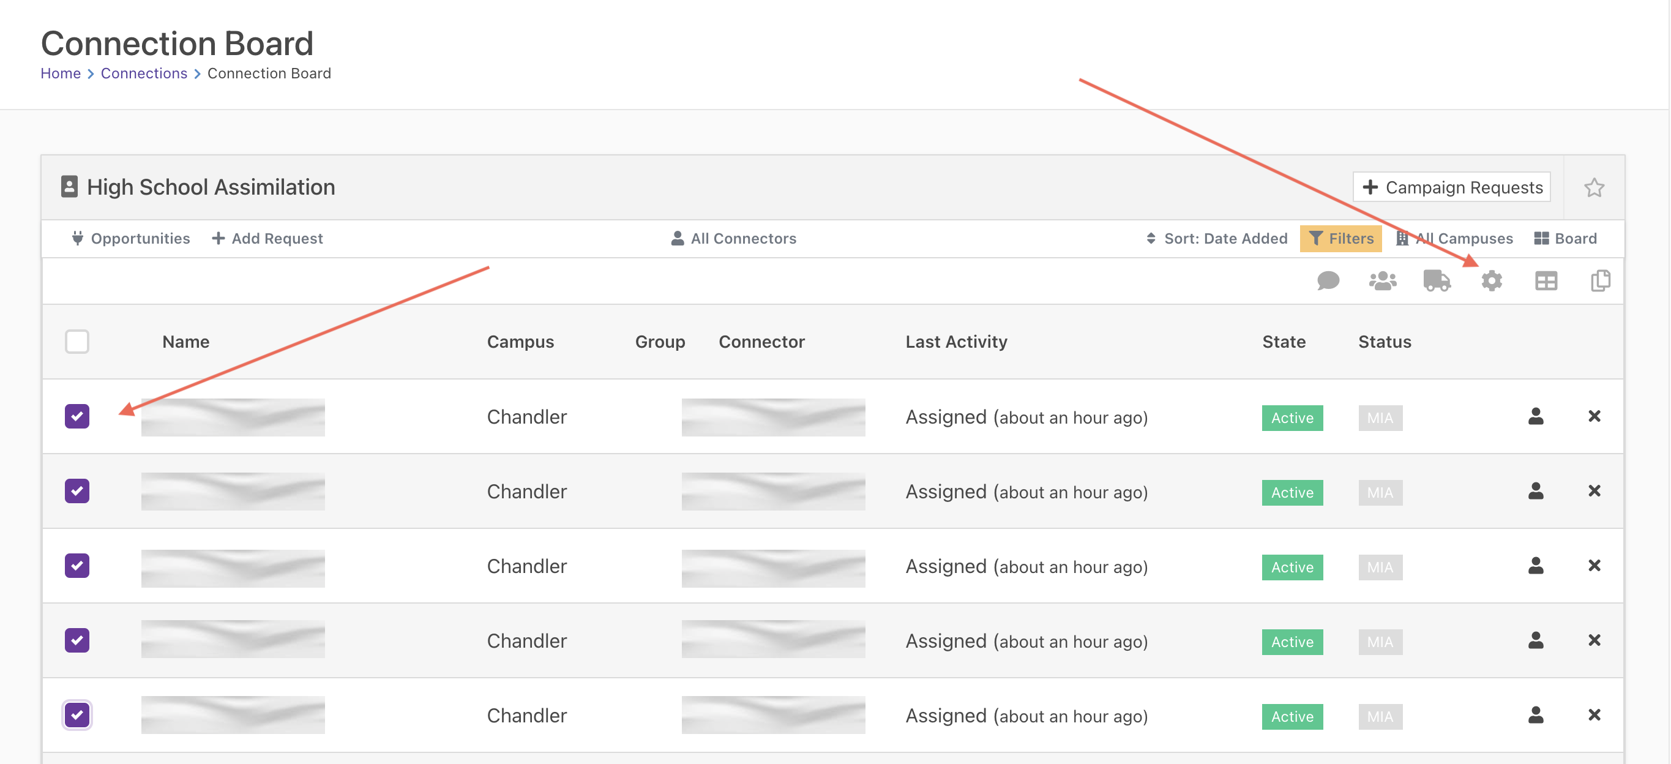Click the Campaign Requests button

click(x=1452, y=187)
